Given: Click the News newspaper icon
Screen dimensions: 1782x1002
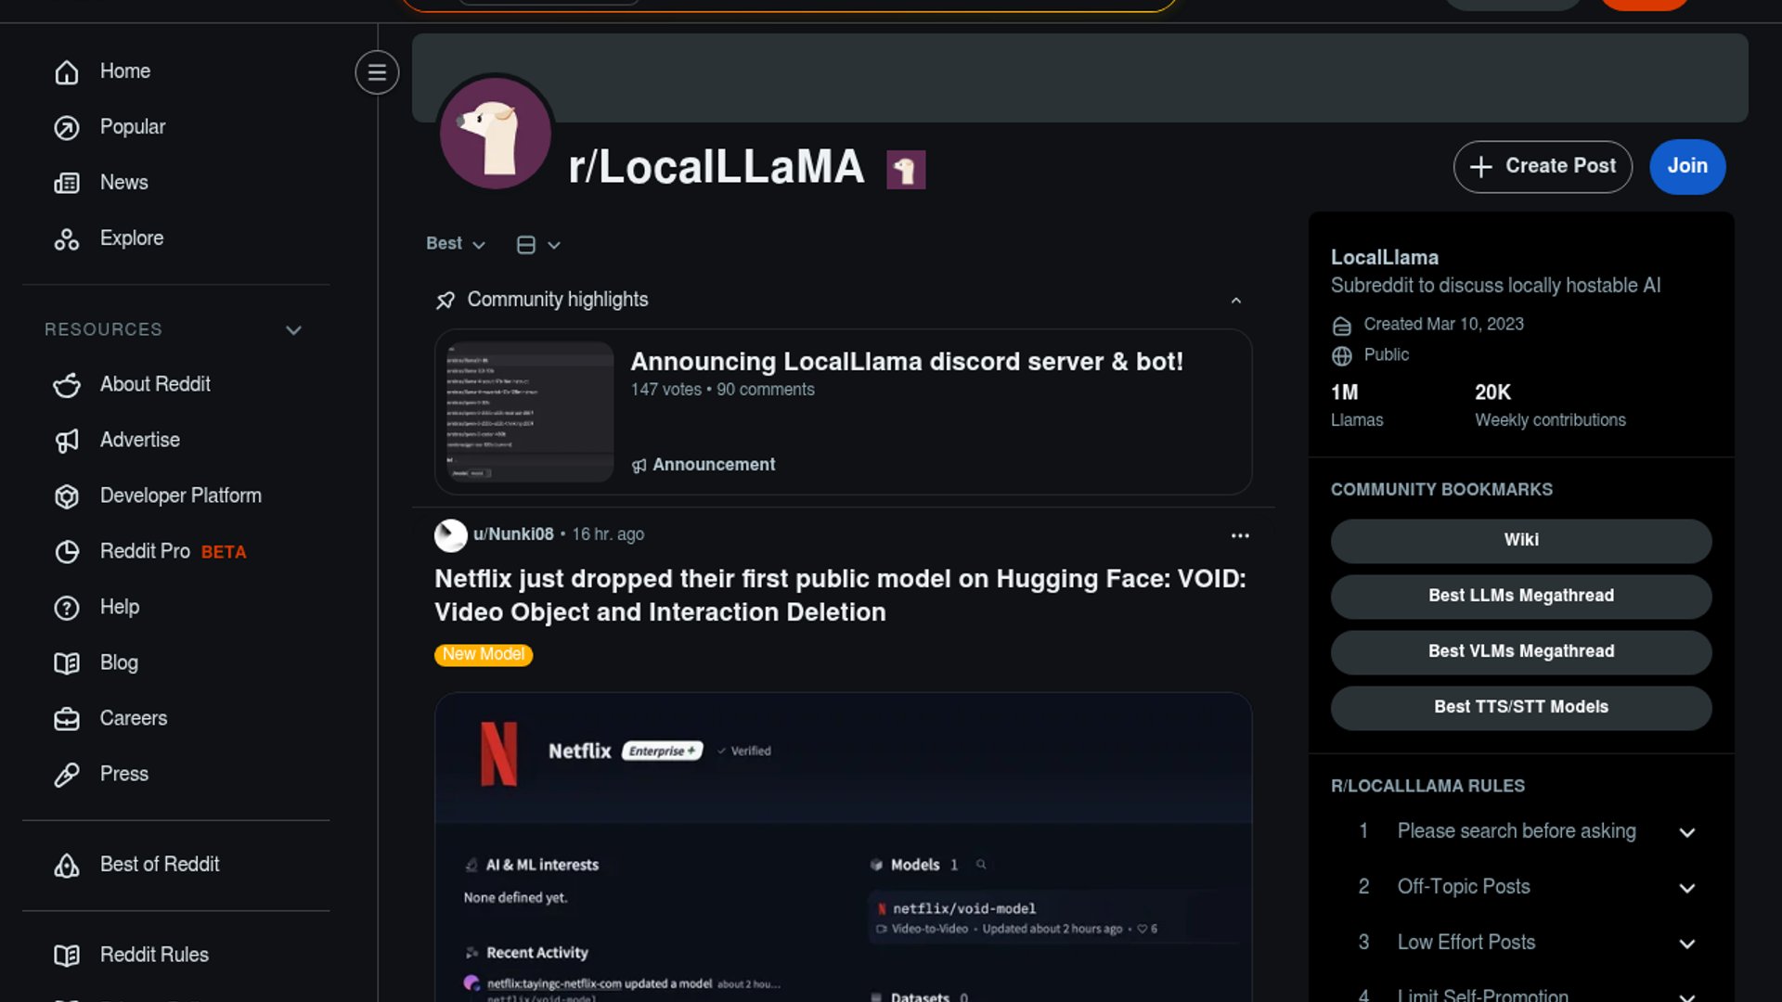Looking at the screenshot, I should 67,183.
